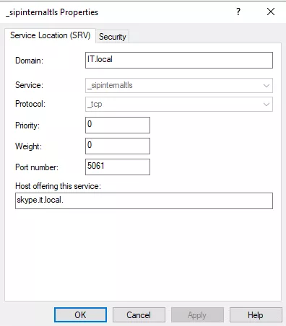Click the Apply button
286x326 pixels.
click(197, 314)
